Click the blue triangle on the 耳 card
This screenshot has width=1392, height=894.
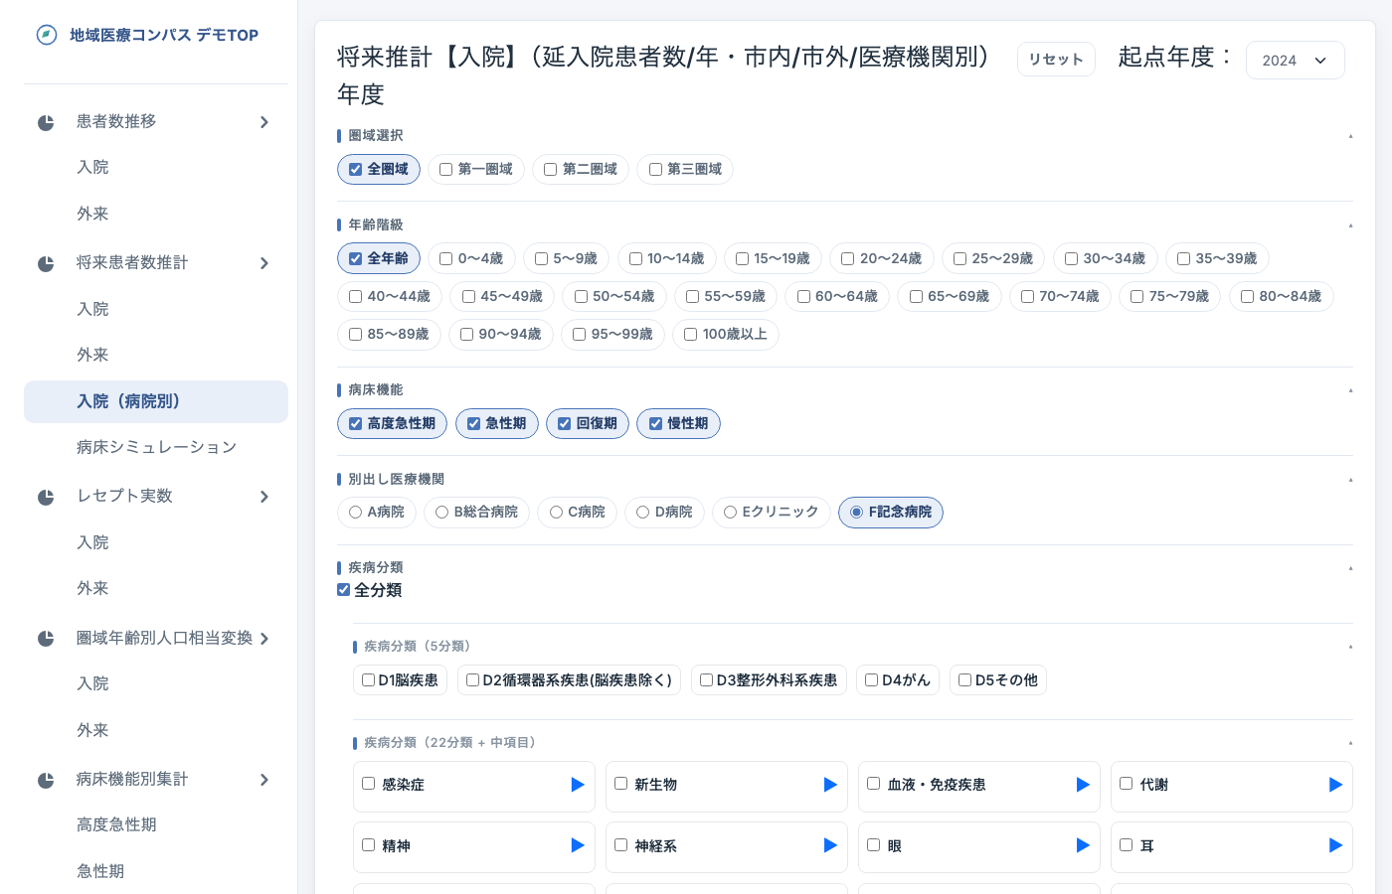click(x=1335, y=845)
